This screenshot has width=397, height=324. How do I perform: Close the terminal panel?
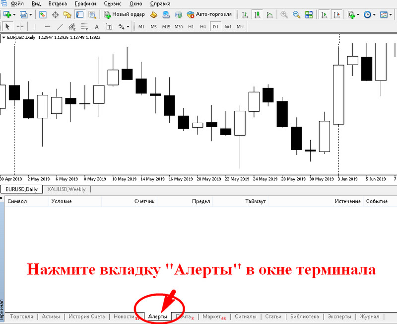[x=1, y=198]
